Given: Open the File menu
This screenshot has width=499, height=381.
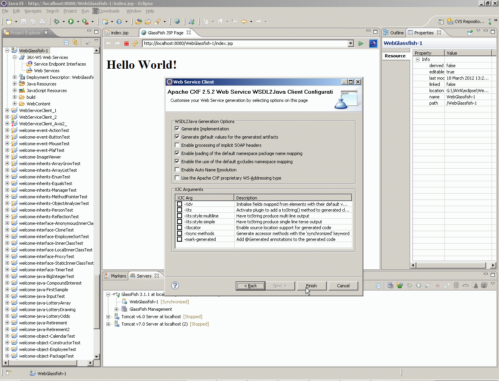Looking at the screenshot, I should coord(5,11).
